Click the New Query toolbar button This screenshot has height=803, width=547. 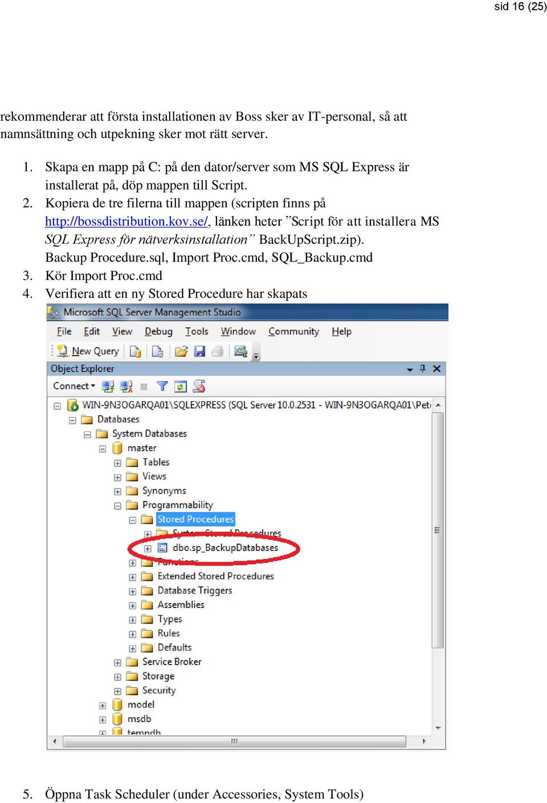(88, 352)
